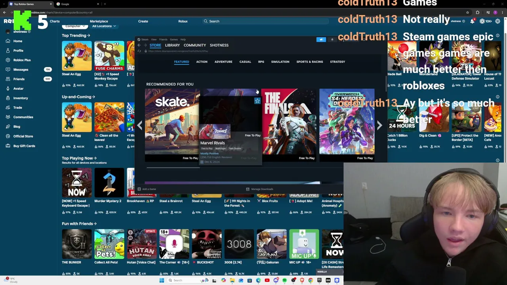Click the Steam announcements megaphone icon
Image resolution: width=507 pixels, height=285 pixels.
pyautogui.click(x=321, y=40)
